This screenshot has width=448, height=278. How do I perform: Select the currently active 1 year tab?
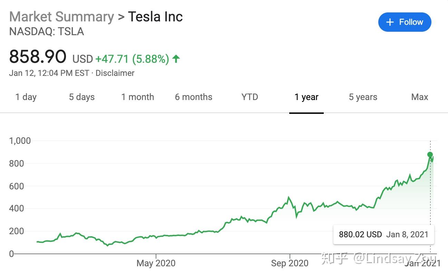[306, 97]
